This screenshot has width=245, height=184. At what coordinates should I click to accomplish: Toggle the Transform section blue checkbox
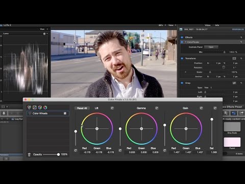click(x=182, y=58)
